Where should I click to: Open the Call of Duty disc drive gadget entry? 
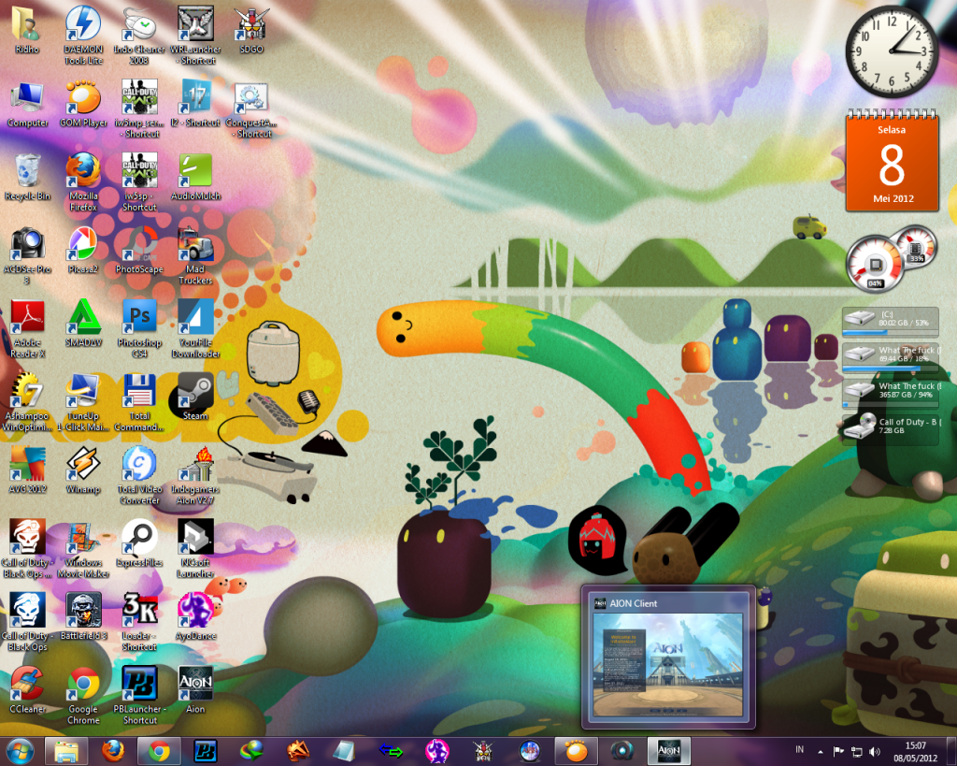pos(891,428)
